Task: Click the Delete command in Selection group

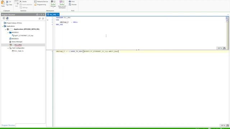Action: (x=23, y=1)
